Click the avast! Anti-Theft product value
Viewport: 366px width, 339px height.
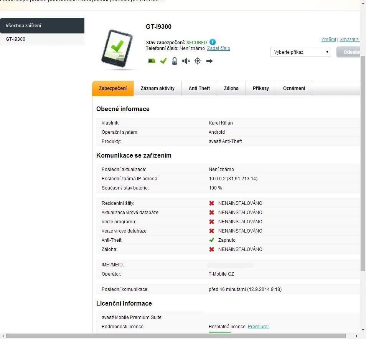225,141
